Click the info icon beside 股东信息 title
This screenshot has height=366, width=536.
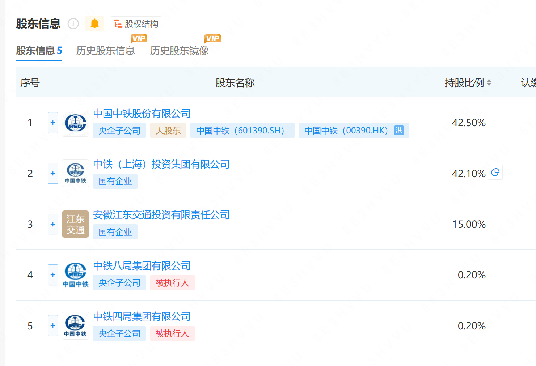[73, 24]
